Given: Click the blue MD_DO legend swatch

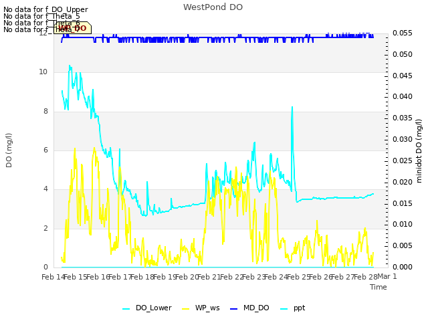Looking at the screenshot, I should 234,309.
